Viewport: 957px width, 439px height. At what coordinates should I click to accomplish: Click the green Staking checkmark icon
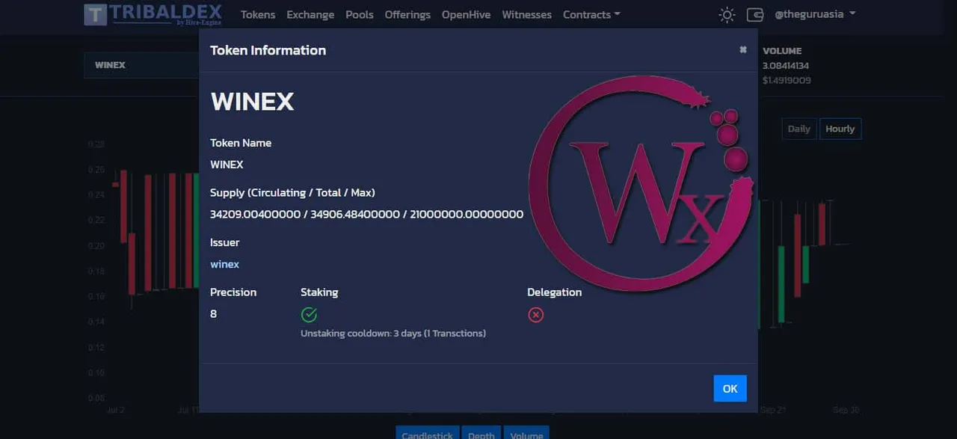click(x=309, y=315)
